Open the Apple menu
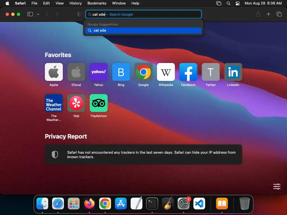287x215 pixels. pos(7,3)
